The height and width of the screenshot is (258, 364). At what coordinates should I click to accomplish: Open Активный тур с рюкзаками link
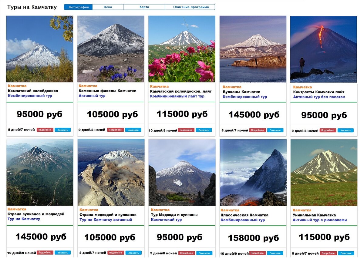click(320, 220)
